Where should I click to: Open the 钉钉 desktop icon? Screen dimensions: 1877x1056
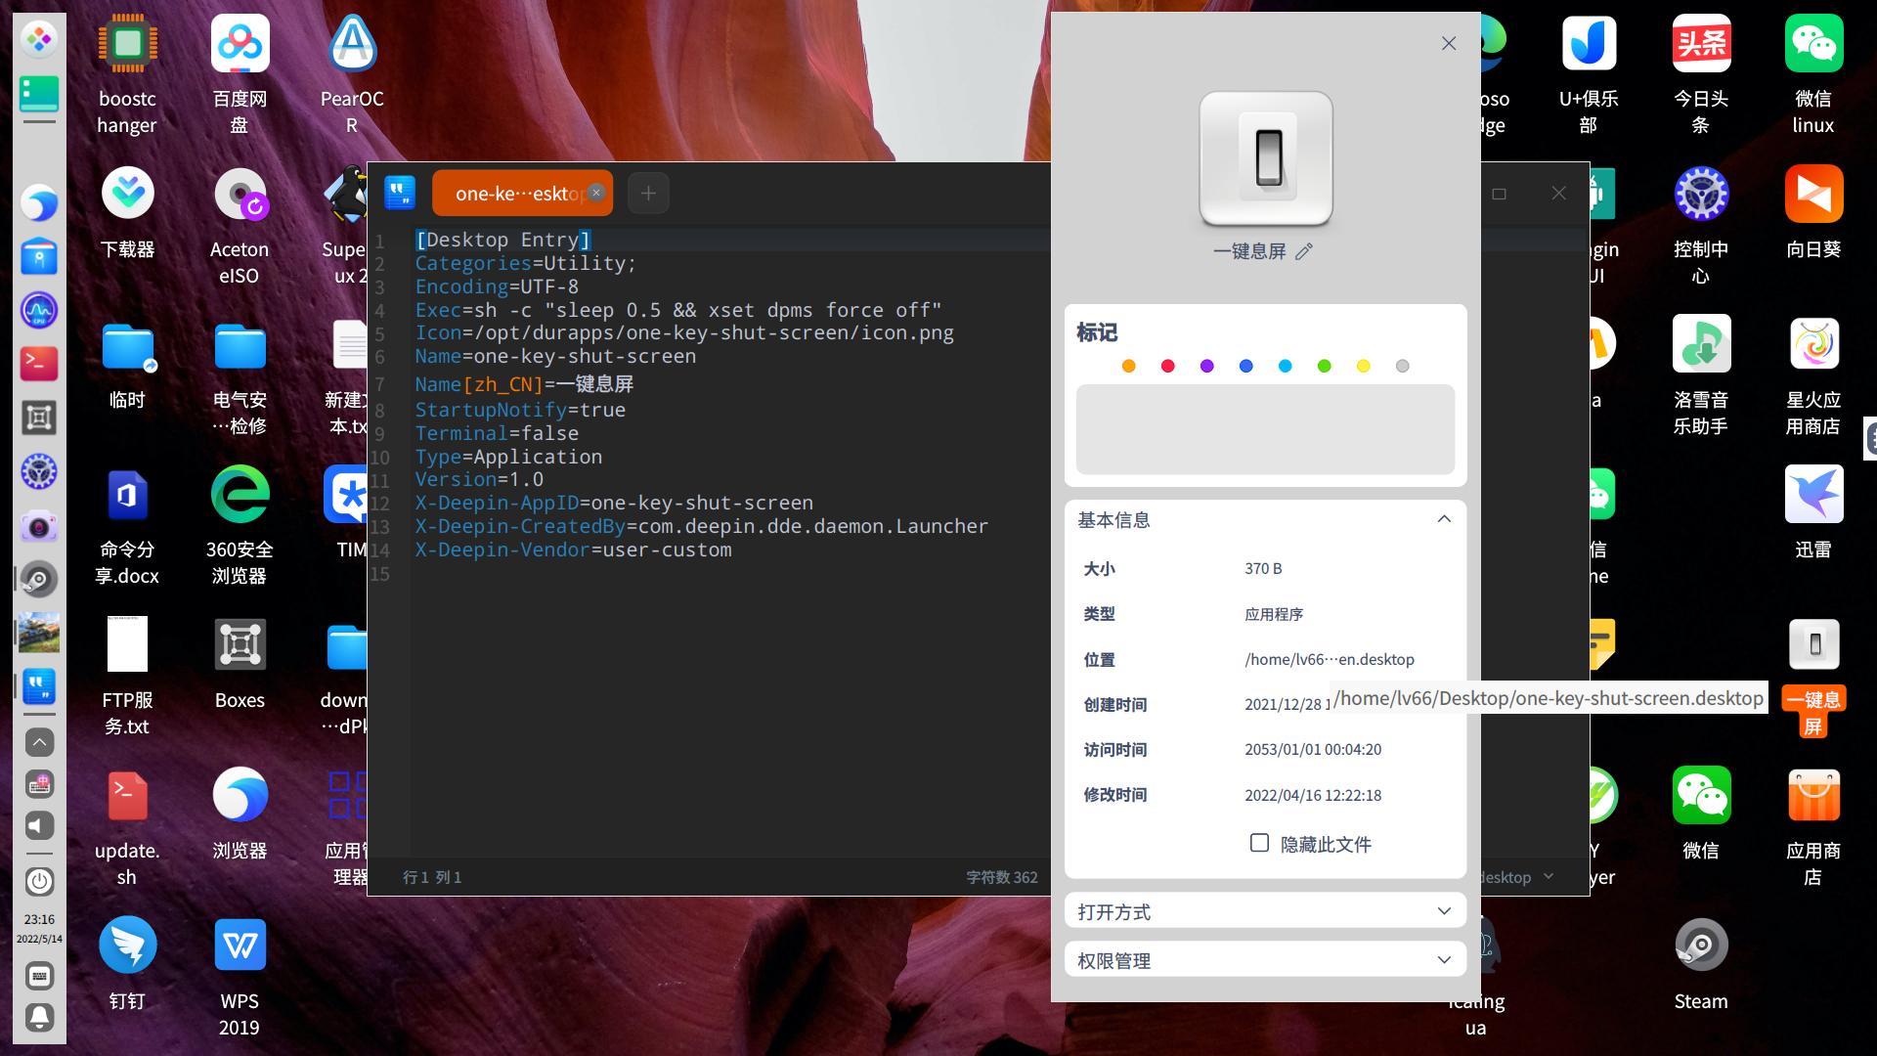tap(127, 946)
